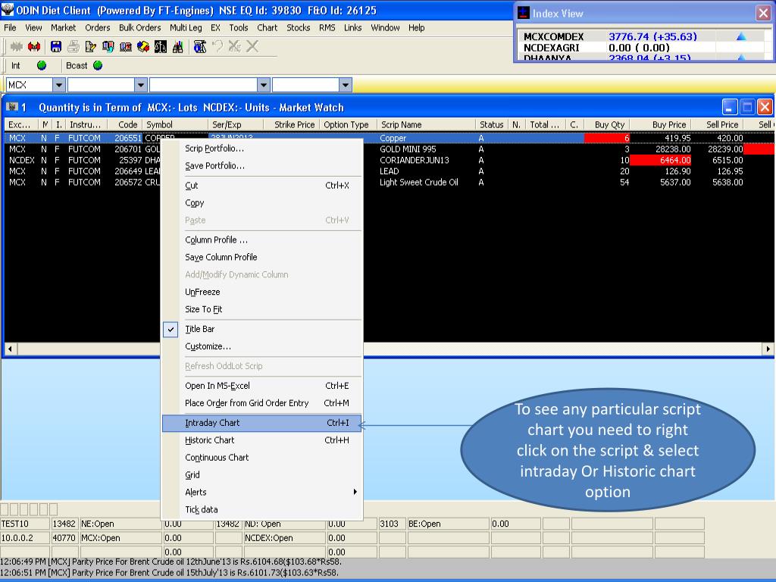
Task: Choose Save Portfolio menu entry
Action: [x=262, y=166]
